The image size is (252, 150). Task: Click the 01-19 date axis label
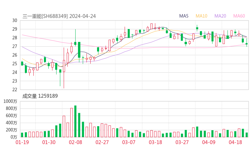click(x=22, y=142)
